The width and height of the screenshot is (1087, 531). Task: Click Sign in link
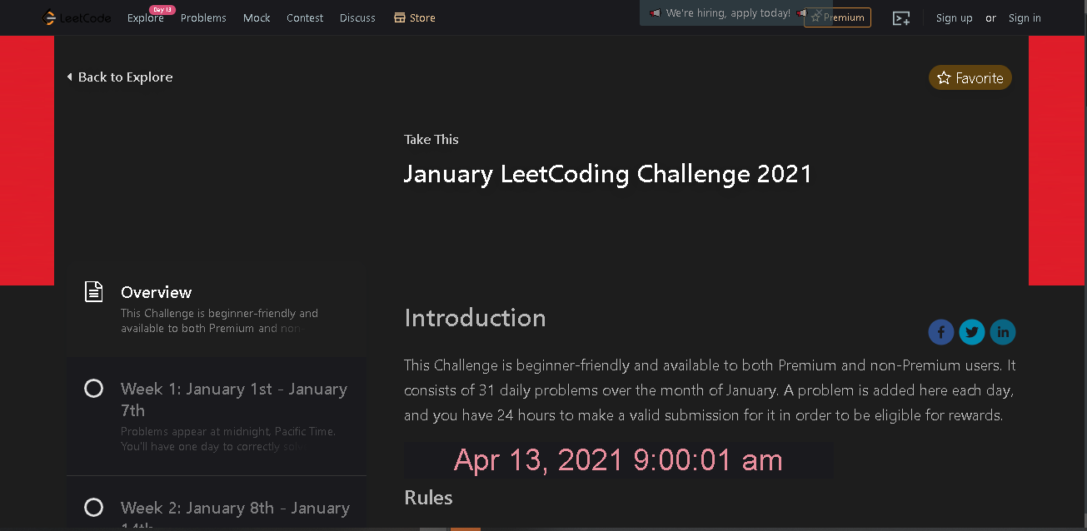(1025, 18)
